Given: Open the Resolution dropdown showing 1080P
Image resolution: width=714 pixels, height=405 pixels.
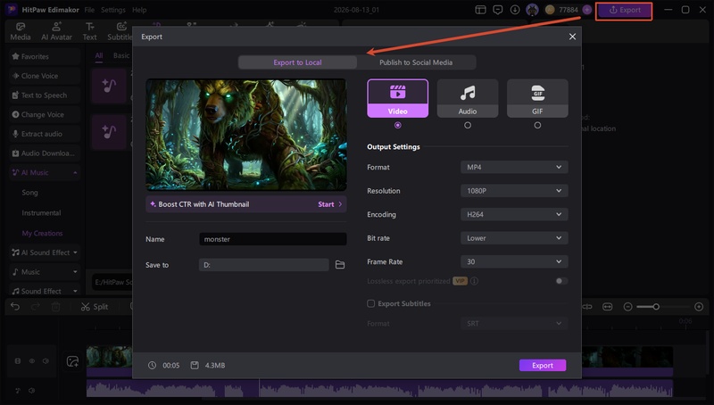Looking at the screenshot, I should coord(514,191).
